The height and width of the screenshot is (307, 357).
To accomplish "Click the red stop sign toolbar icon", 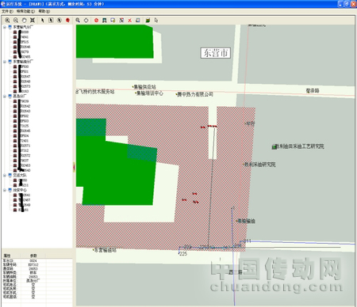I will (x=67, y=21).
